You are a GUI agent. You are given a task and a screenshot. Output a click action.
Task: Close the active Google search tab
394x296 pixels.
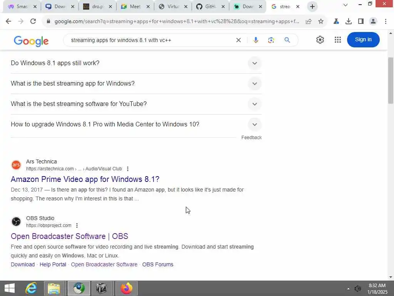point(298,7)
